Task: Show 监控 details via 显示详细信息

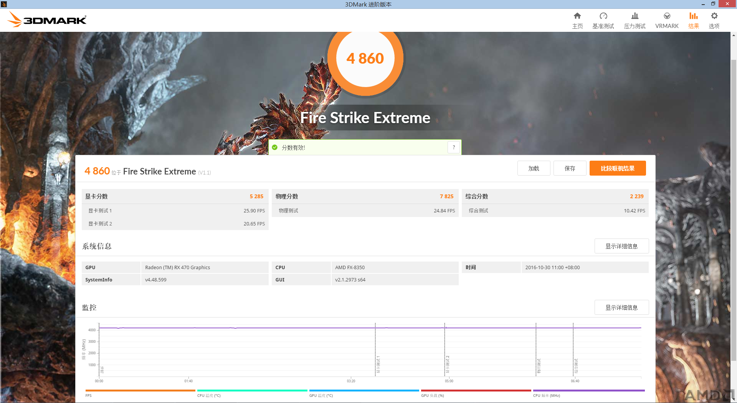Action: coord(621,308)
